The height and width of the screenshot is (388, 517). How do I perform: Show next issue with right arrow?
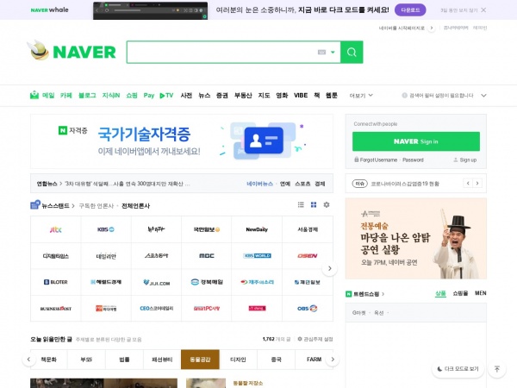(477, 183)
